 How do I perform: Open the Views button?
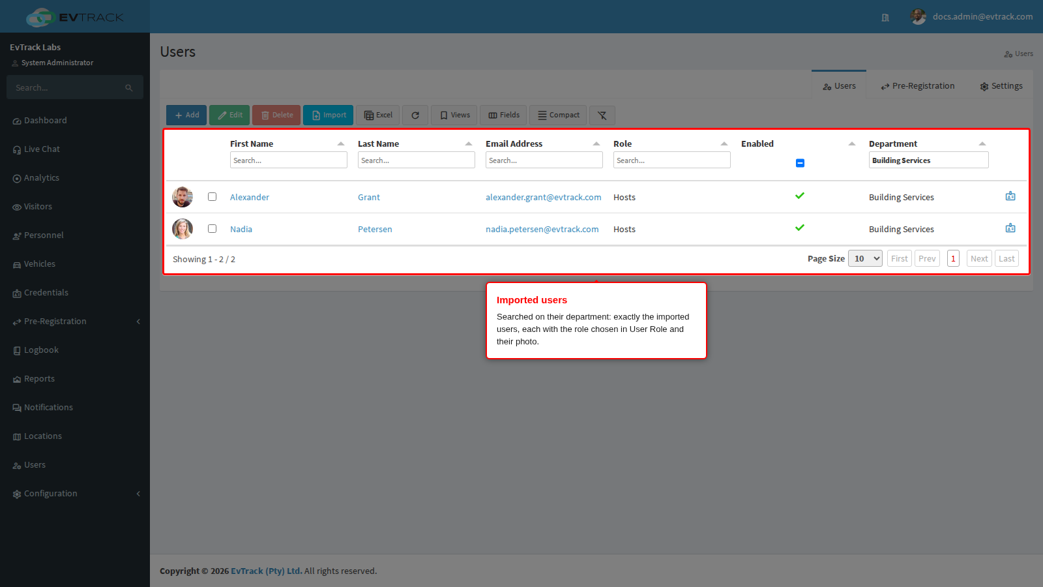(454, 115)
